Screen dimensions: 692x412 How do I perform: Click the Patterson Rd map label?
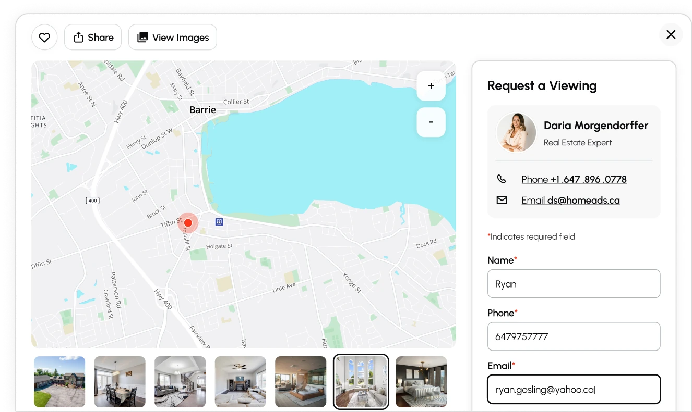(116, 289)
